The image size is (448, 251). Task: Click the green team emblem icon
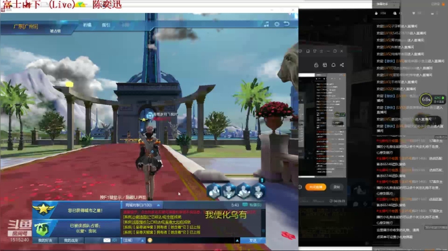(42, 229)
